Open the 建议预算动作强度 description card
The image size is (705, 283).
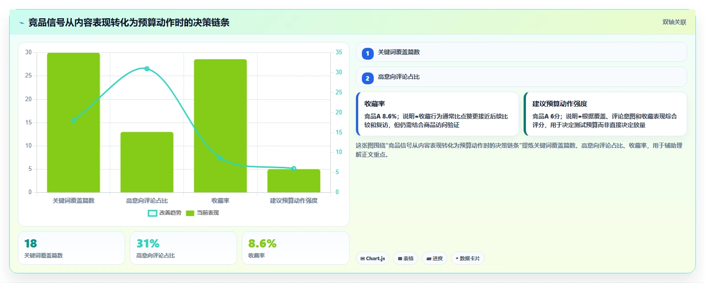click(605, 114)
